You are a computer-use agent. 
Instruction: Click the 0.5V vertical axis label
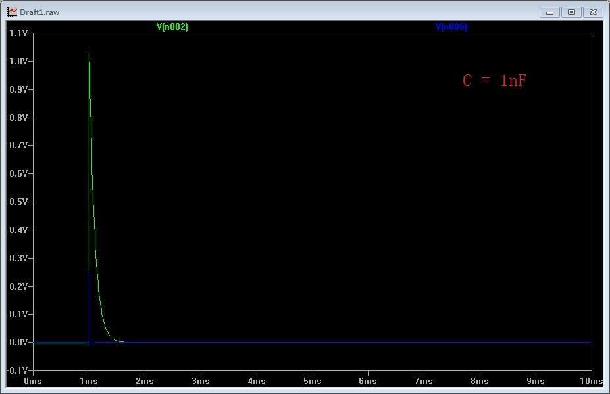click(18, 202)
